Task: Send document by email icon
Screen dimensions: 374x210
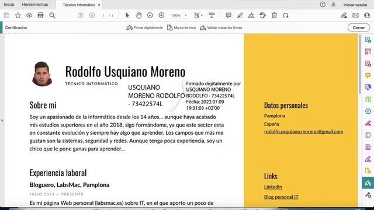Action: 355,16
